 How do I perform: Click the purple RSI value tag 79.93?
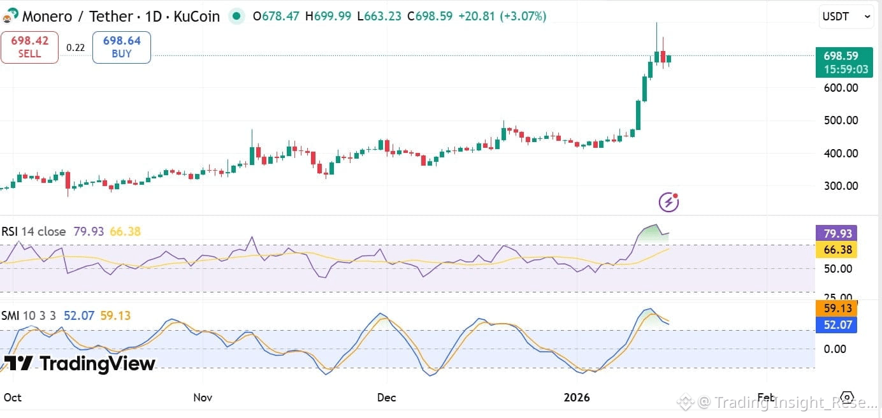(x=836, y=234)
